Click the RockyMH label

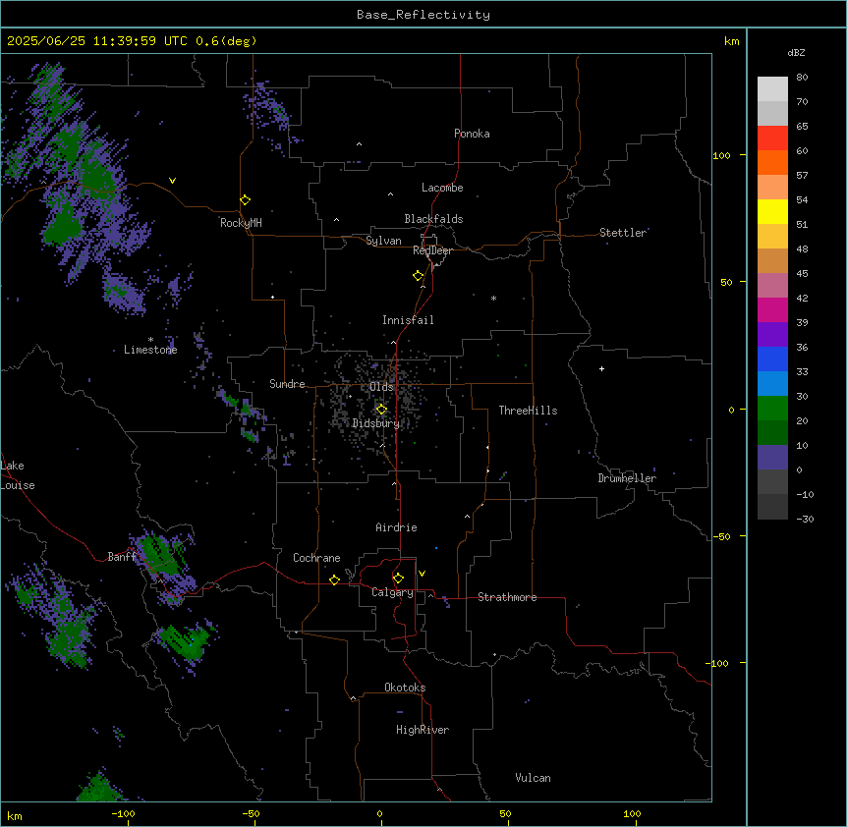pyautogui.click(x=241, y=223)
